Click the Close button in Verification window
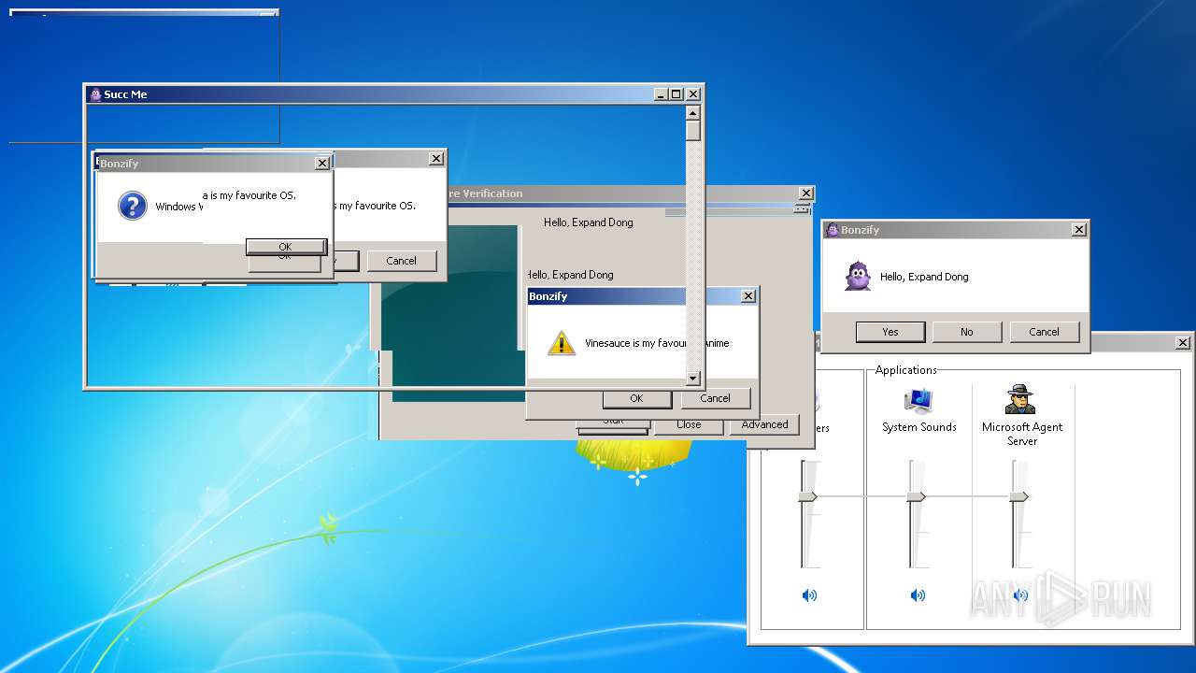The image size is (1196, 673). point(689,424)
